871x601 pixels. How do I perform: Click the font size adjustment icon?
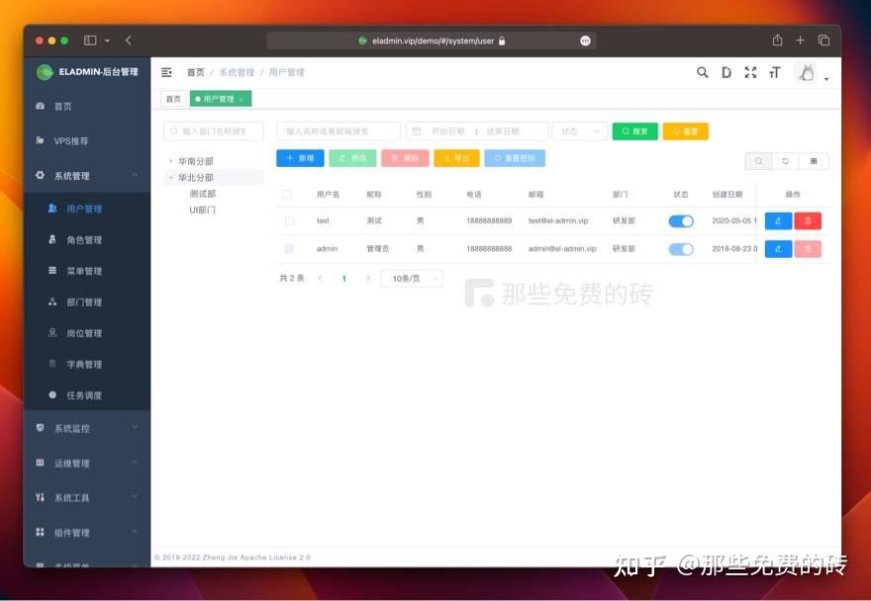pos(775,72)
